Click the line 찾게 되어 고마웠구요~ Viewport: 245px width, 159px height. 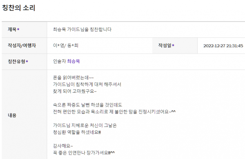[x=75, y=91]
